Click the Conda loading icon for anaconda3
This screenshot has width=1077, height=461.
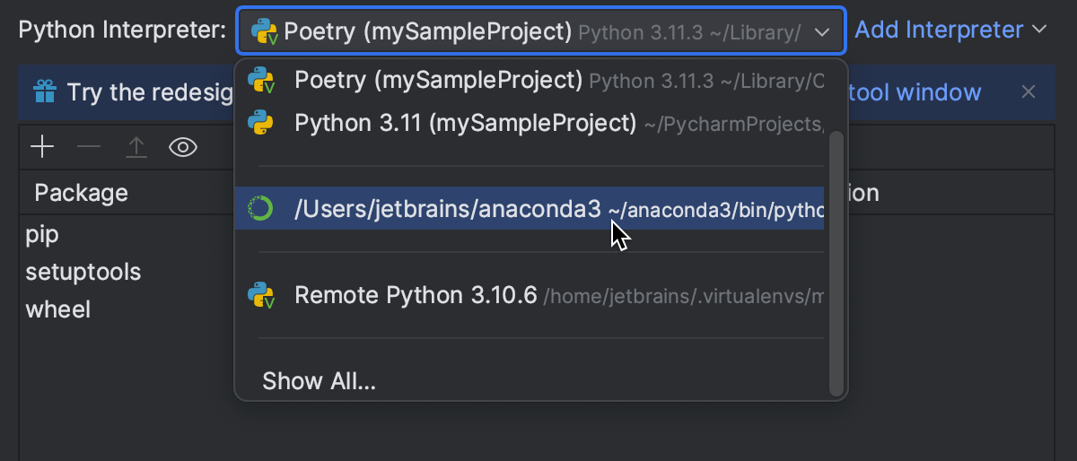(261, 209)
